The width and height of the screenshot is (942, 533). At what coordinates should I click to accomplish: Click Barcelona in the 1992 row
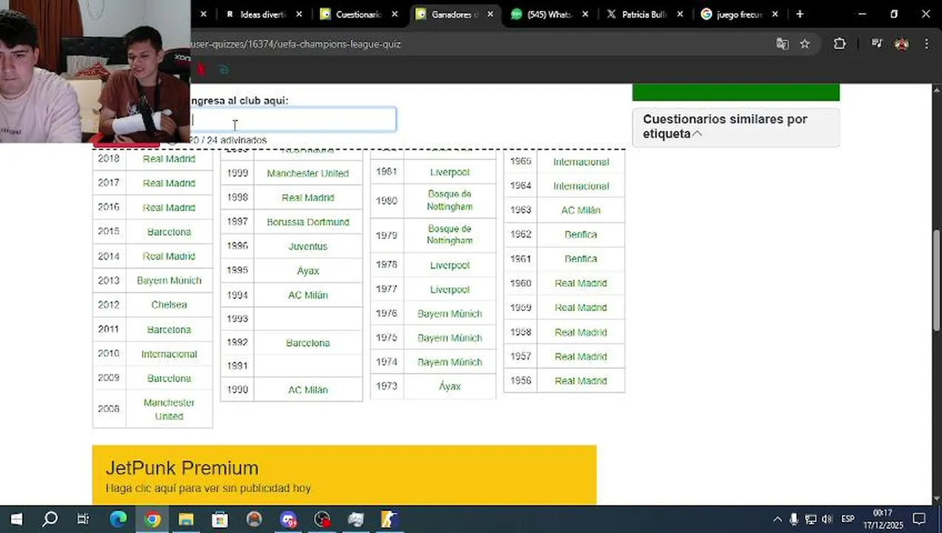pyautogui.click(x=308, y=343)
